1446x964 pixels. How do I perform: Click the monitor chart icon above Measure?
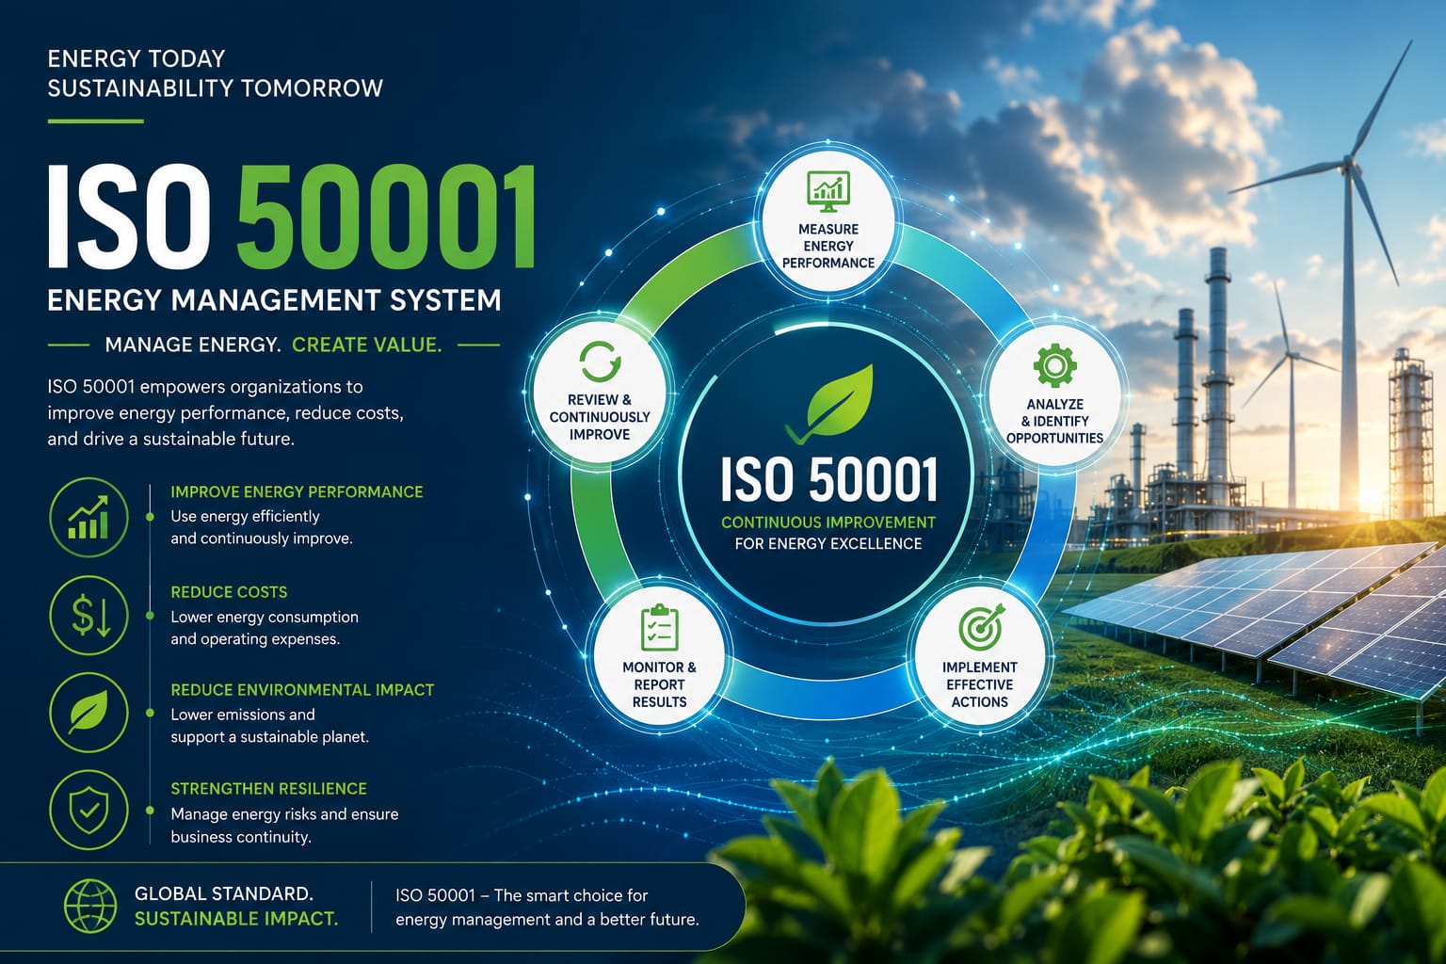click(x=828, y=191)
